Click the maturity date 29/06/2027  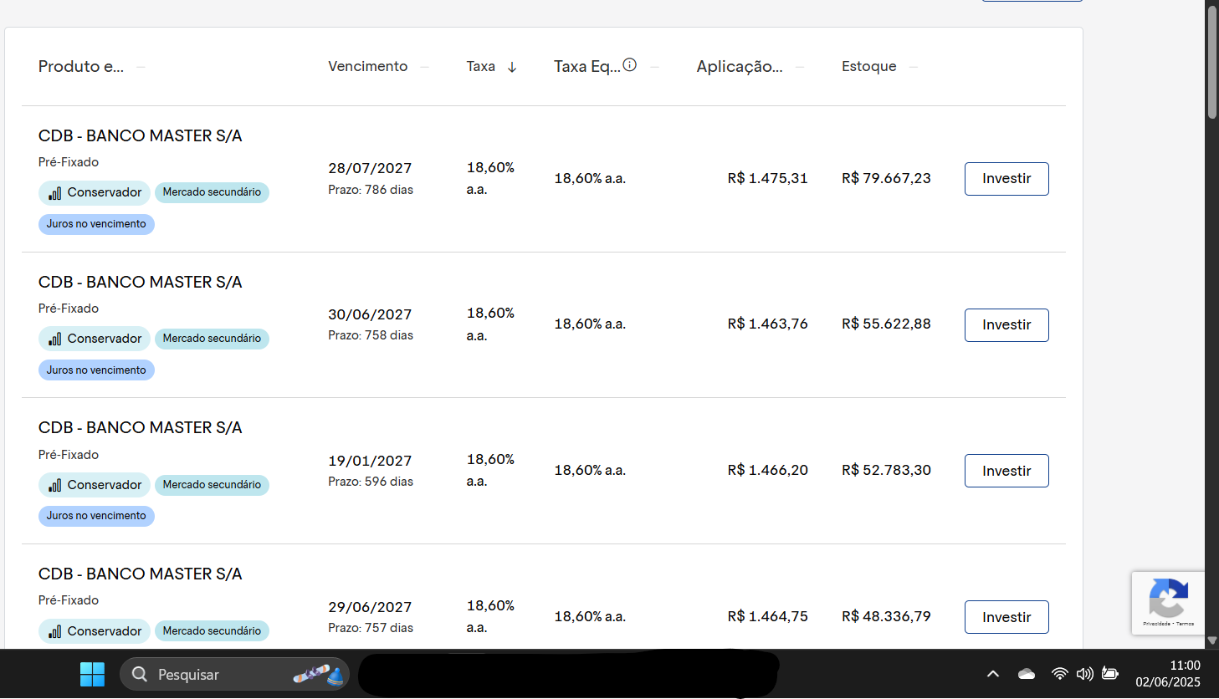pyautogui.click(x=370, y=607)
